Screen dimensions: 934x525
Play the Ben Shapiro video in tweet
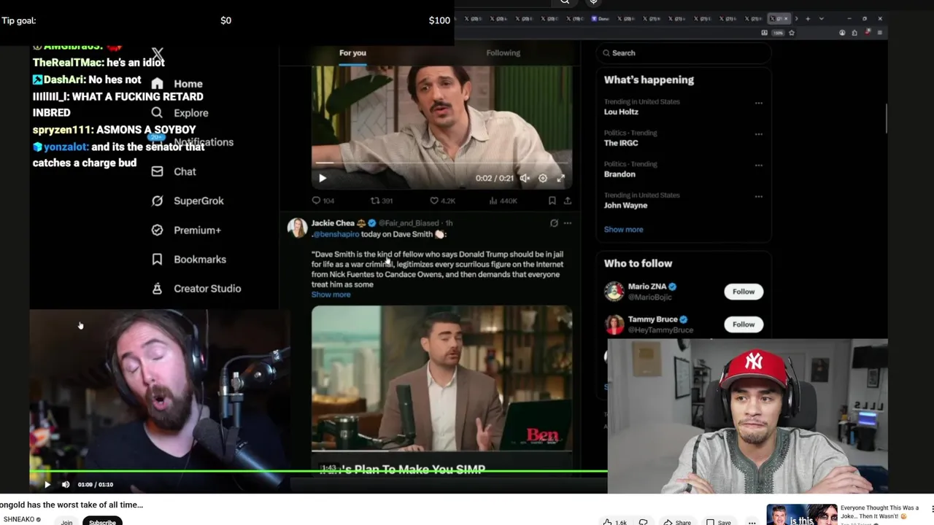pyautogui.click(x=442, y=379)
